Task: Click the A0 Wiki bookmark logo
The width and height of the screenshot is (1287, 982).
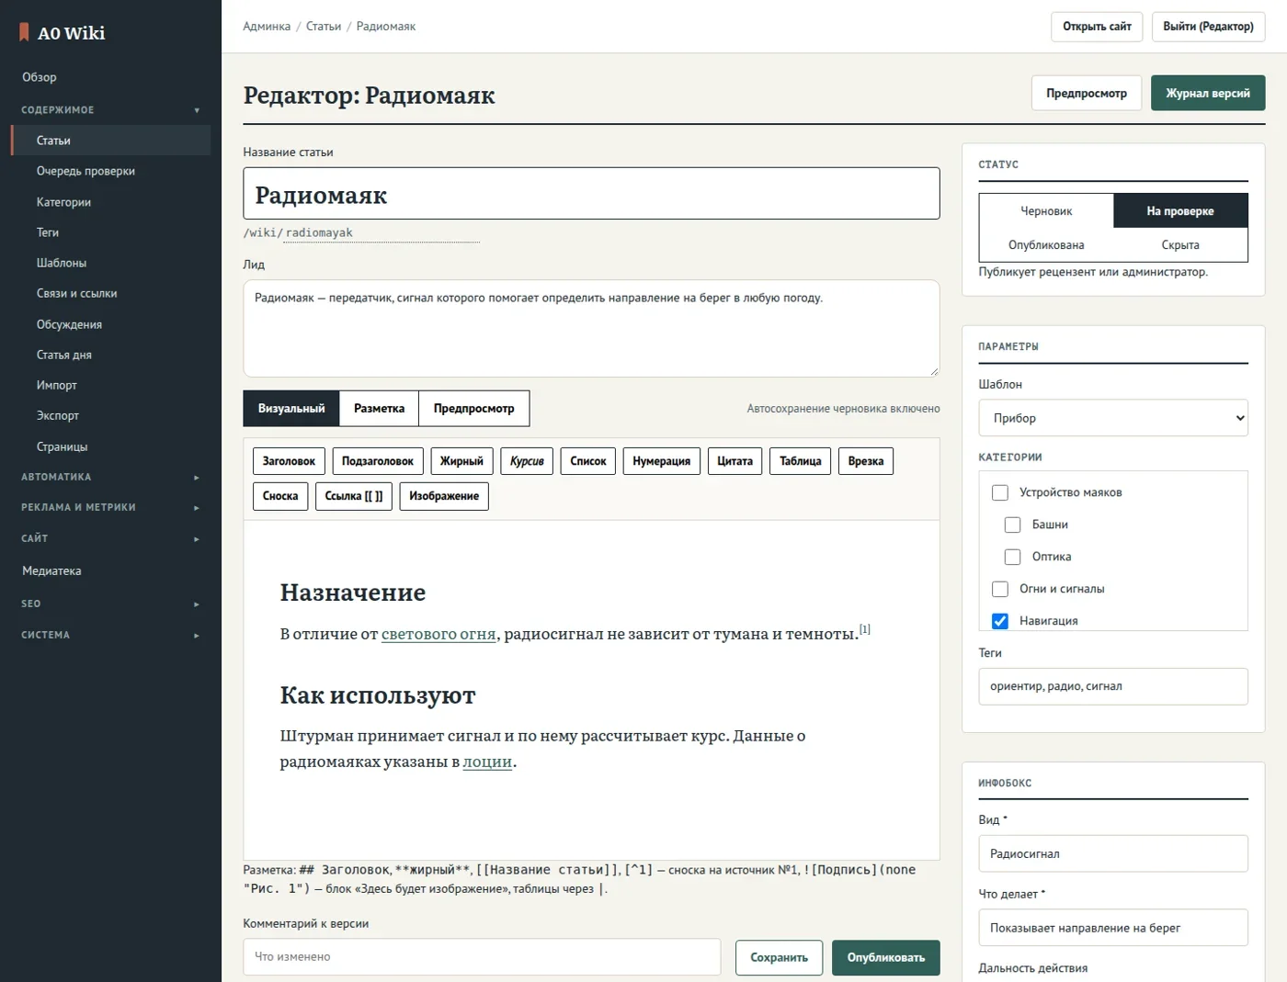Action: [24, 32]
